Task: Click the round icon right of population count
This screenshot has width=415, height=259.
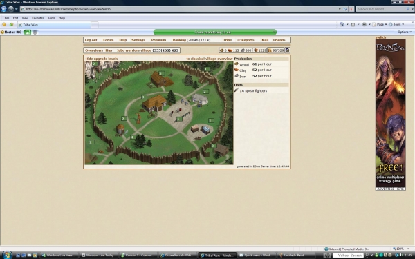Action: click(x=287, y=50)
